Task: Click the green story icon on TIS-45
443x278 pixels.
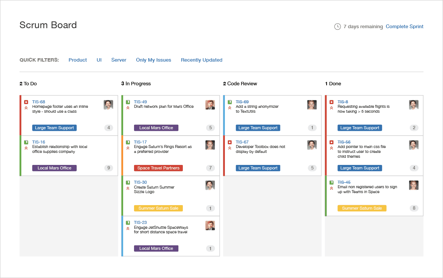Action: coord(331,183)
